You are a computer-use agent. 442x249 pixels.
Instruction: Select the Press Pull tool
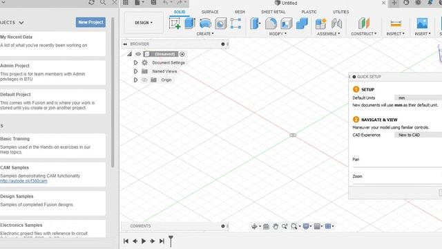(255, 24)
